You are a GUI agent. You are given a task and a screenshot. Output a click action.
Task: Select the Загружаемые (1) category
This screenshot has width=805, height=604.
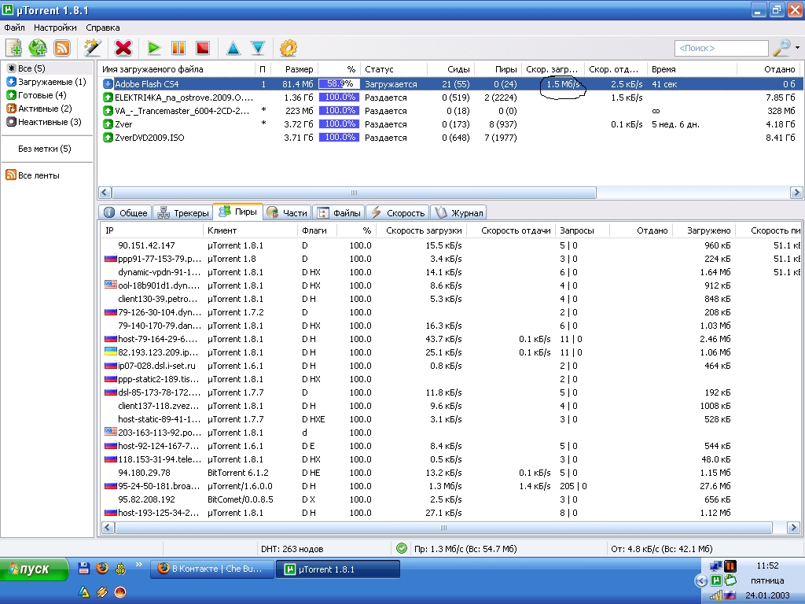(x=51, y=82)
